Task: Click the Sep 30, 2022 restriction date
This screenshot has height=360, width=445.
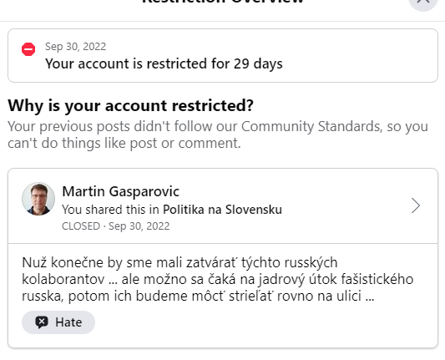Action: (x=75, y=47)
